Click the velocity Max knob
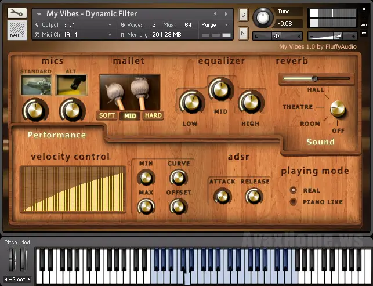The width and height of the screenshot is (373, 286). [x=146, y=207]
